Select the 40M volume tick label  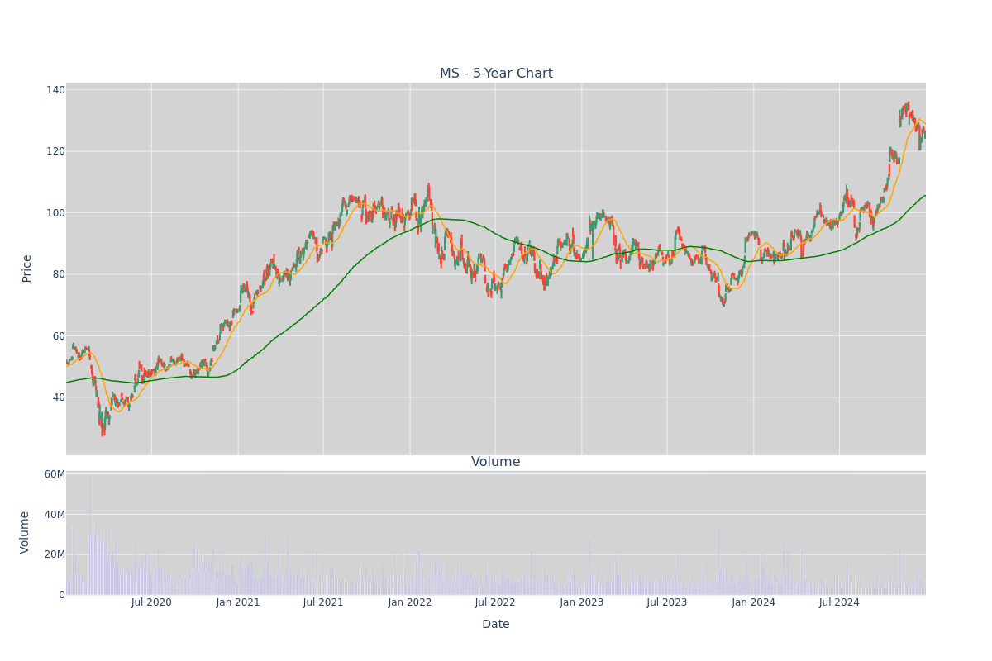55,515
